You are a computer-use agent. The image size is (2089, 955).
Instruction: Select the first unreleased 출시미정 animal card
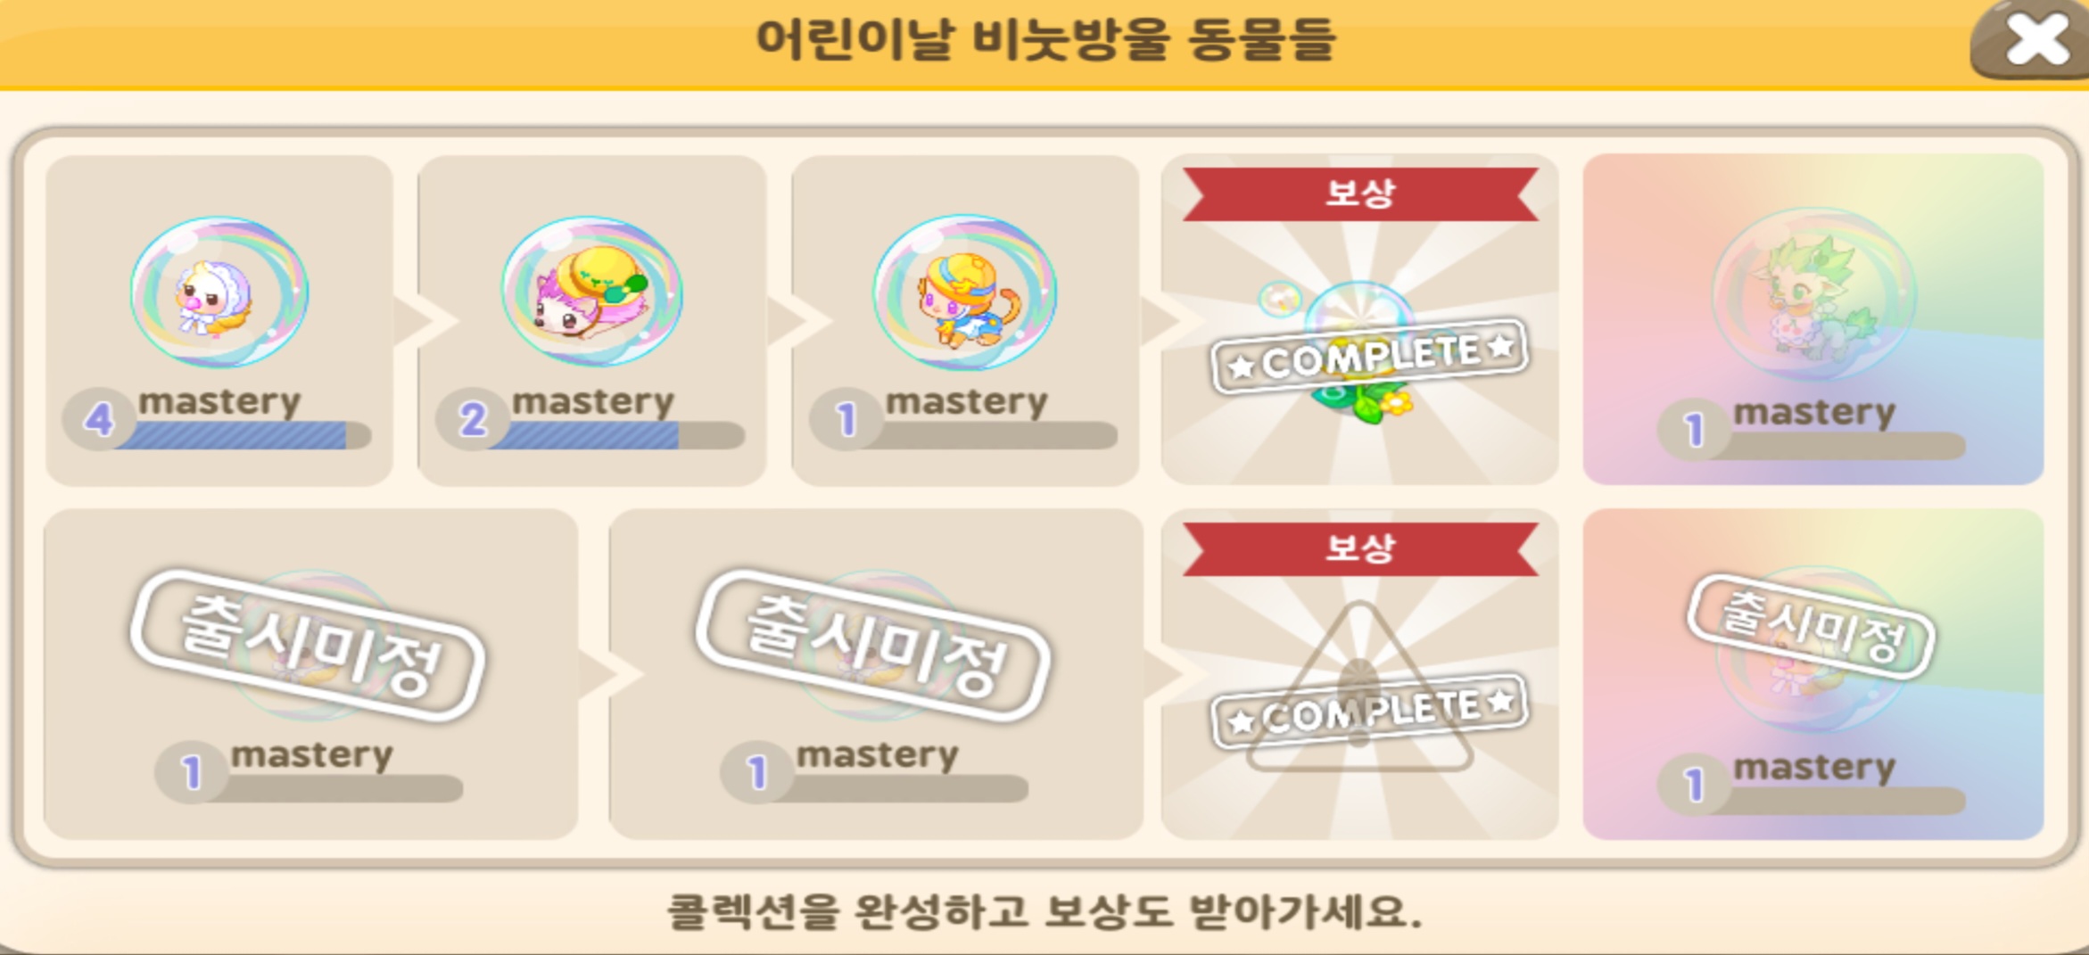coord(310,674)
